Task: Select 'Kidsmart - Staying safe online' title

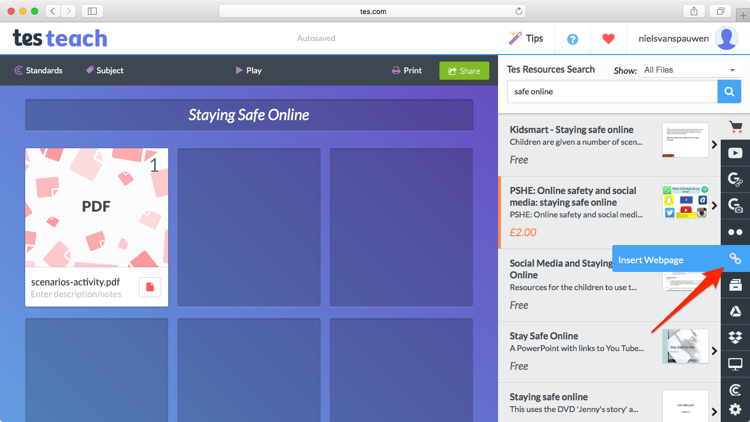Action: tap(571, 130)
